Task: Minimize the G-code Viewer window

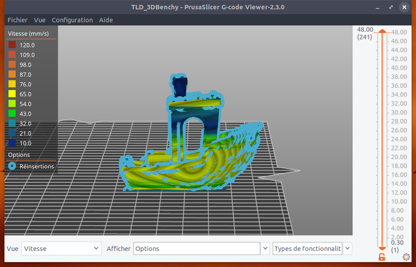Action: click(x=378, y=8)
